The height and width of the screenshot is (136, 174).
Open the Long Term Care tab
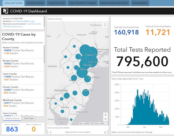pyautogui.click(x=56, y=3)
